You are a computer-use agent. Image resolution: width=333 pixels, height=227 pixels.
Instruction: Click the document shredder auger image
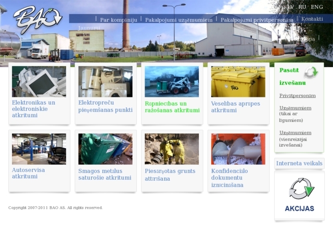point(238,149)
